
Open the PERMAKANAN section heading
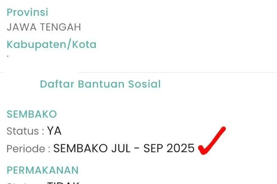point(42,170)
